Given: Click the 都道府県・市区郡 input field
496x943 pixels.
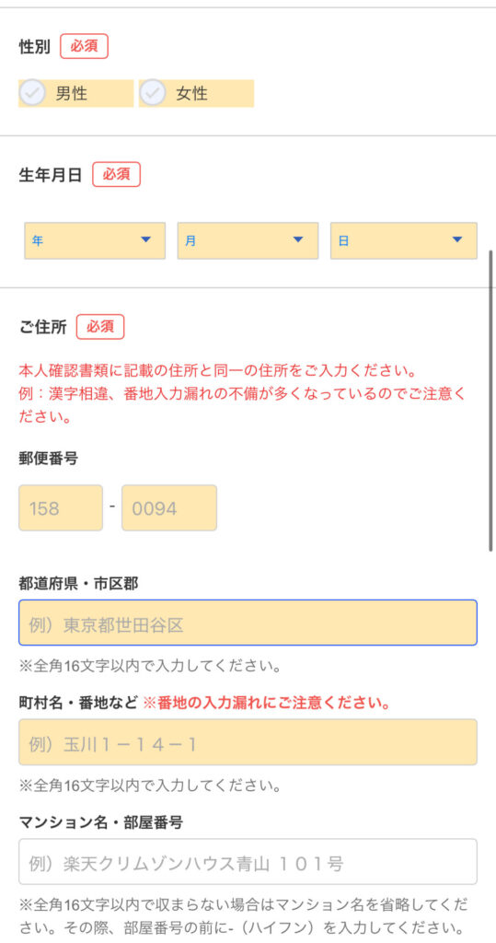Looking at the screenshot, I should 248,623.
